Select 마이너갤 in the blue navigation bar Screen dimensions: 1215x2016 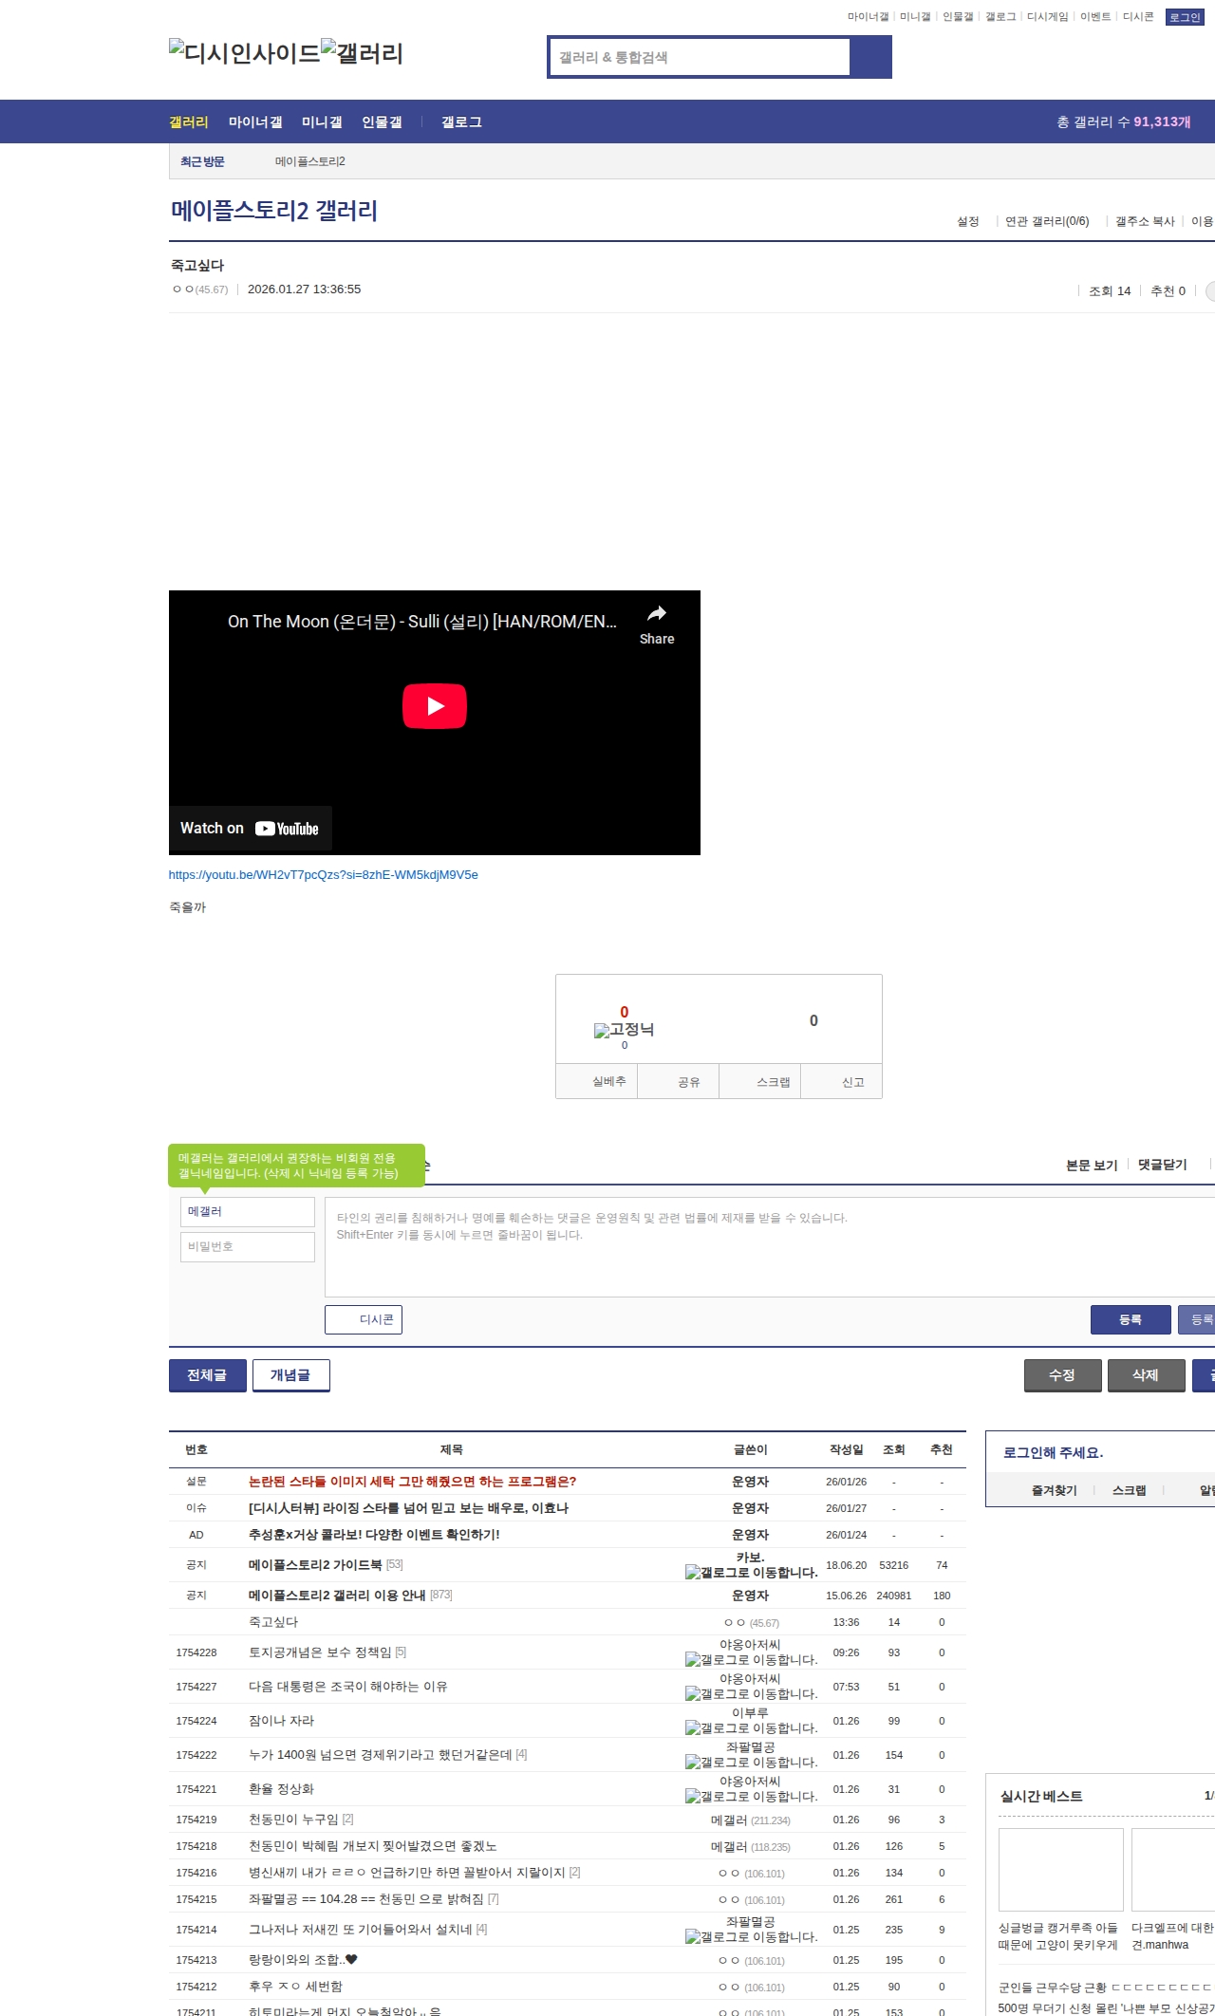[255, 121]
